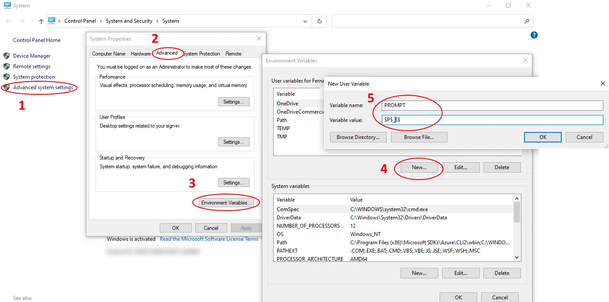
Task: Open the address bar dropdown arrow
Action: [x=305, y=21]
